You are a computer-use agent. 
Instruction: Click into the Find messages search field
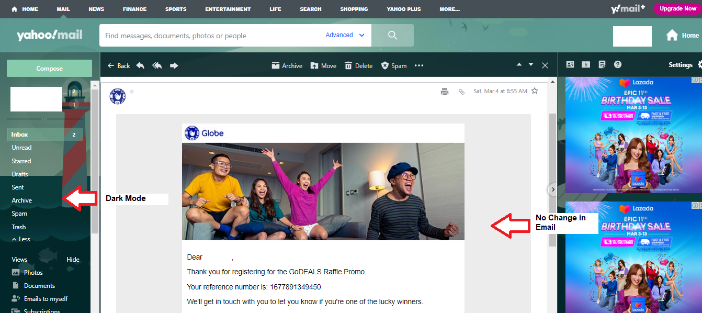click(x=212, y=36)
